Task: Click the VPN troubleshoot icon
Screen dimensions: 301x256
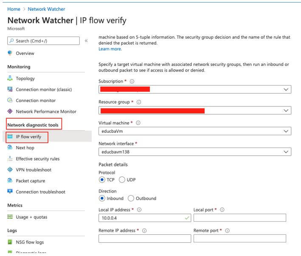Action: click(x=10, y=170)
